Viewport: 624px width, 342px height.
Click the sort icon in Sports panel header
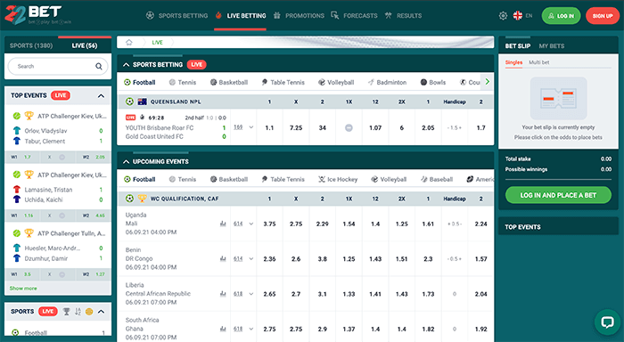click(78, 312)
